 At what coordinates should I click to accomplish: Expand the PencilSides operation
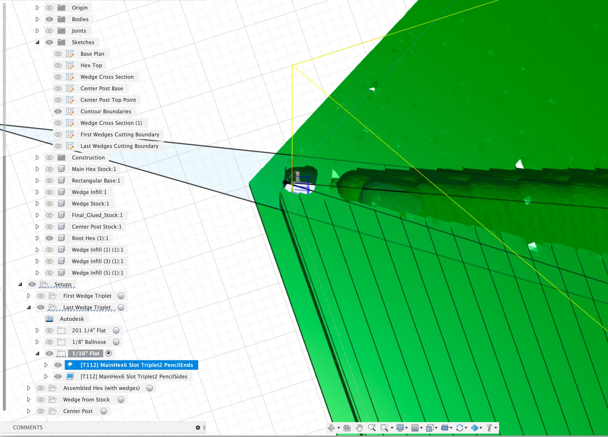click(x=46, y=376)
